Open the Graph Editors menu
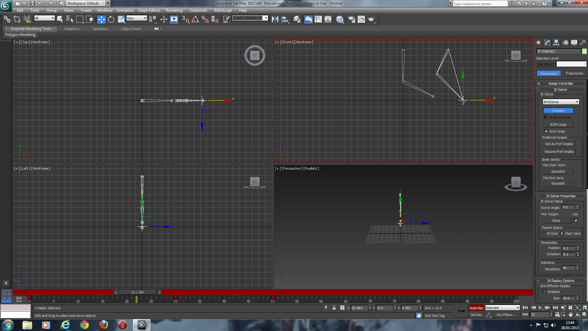This screenshot has width=588, height=331. point(149,10)
